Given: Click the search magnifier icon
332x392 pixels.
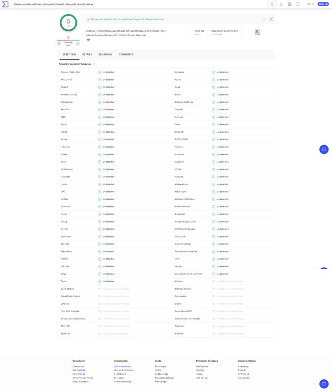Looking at the screenshot, I should 272,4.
